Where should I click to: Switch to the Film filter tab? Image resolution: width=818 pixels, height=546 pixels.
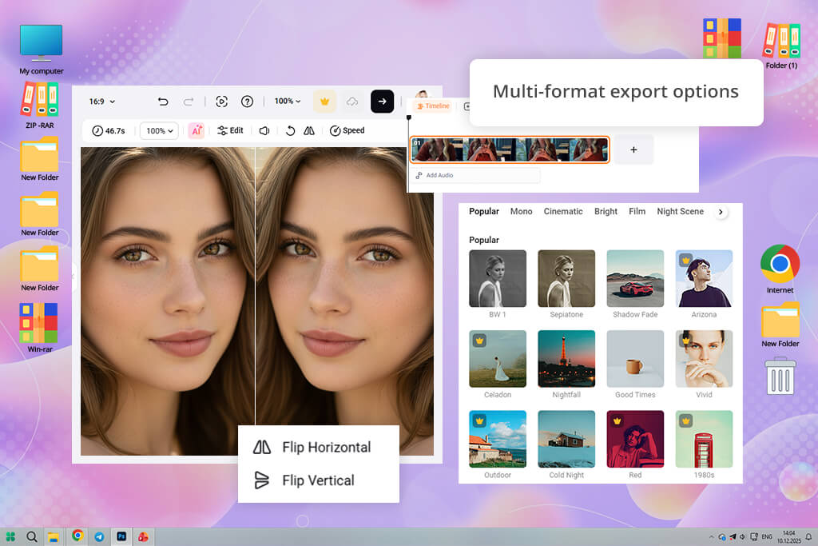[x=637, y=211]
